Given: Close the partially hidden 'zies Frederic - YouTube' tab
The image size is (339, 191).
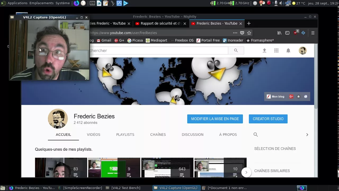Looking at the screenshot, I should 129,23.
